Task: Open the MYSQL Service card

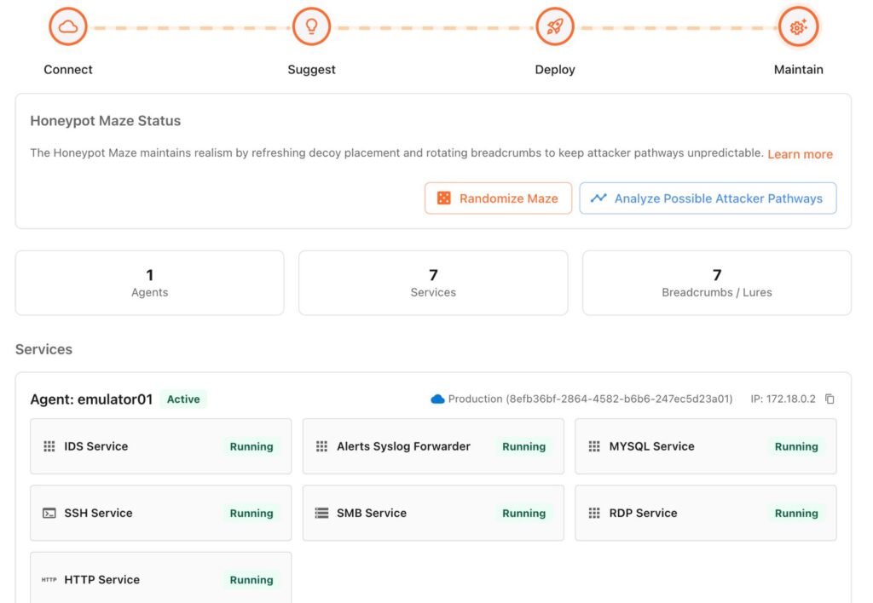Action: (x=705, y=446)
